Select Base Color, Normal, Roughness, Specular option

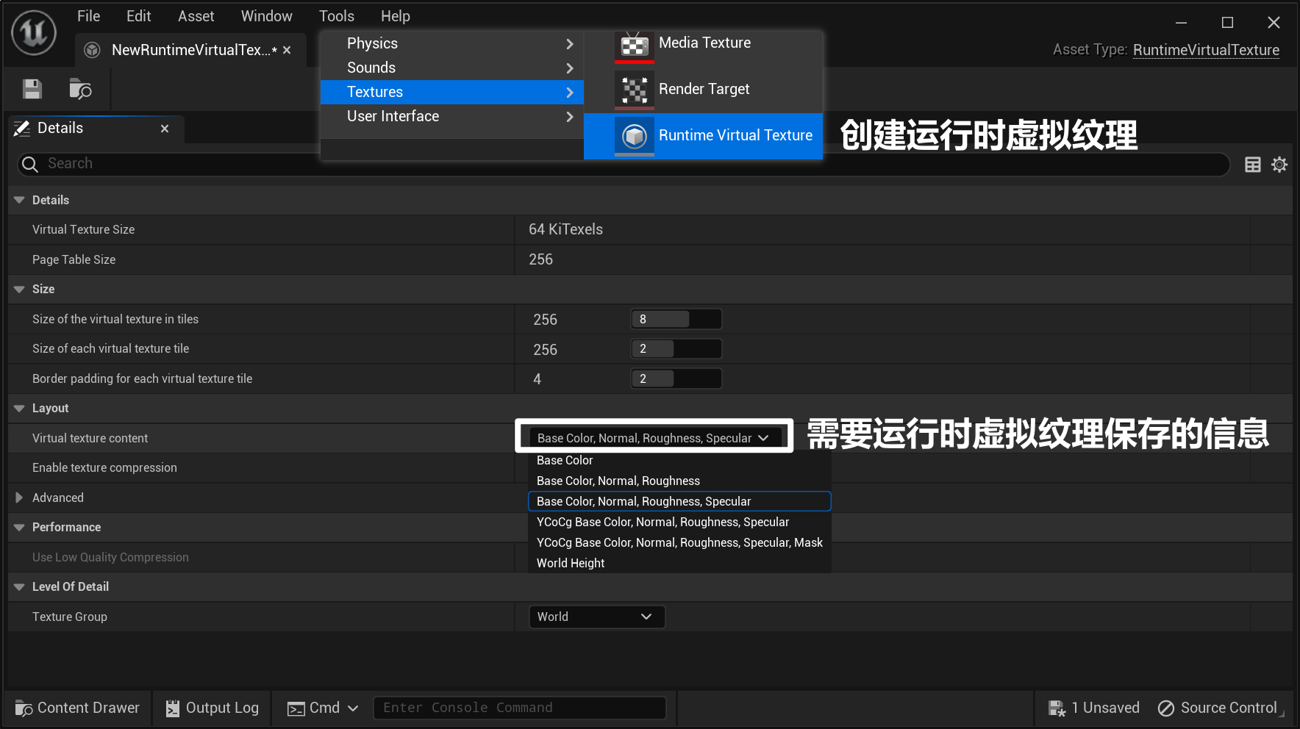[x=679, y=502]
